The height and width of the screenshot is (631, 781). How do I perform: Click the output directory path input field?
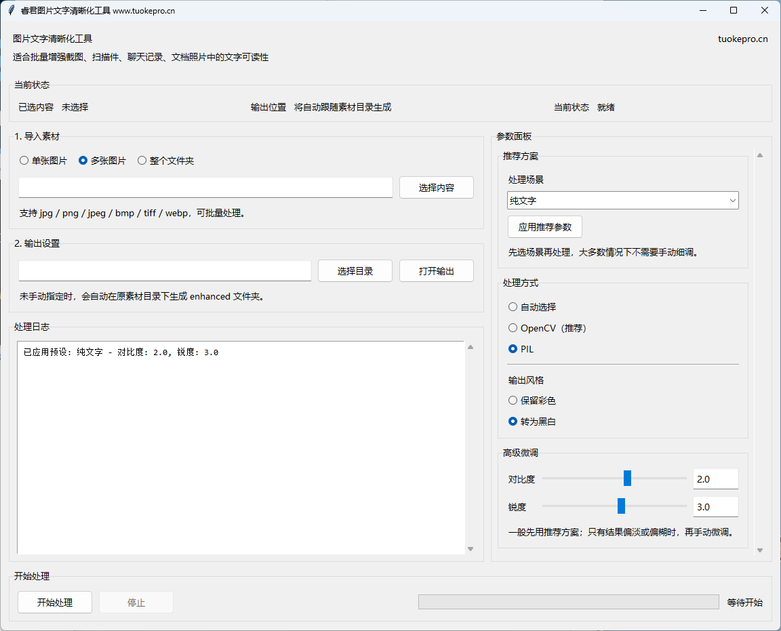pos(165,271)
